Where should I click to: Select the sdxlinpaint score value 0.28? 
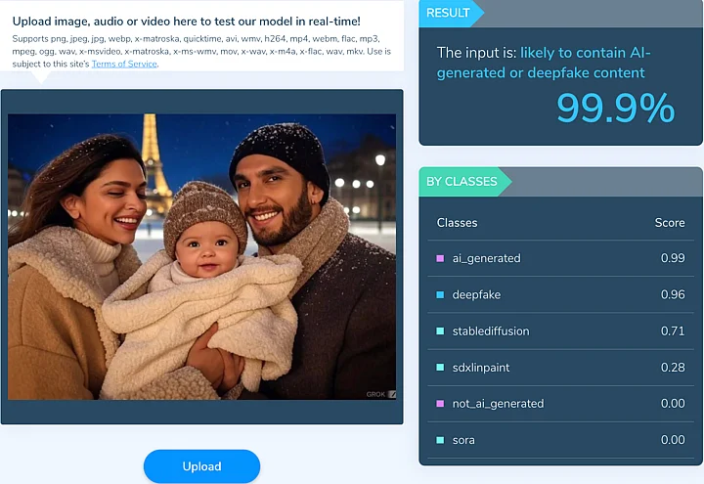coord(672,367)
